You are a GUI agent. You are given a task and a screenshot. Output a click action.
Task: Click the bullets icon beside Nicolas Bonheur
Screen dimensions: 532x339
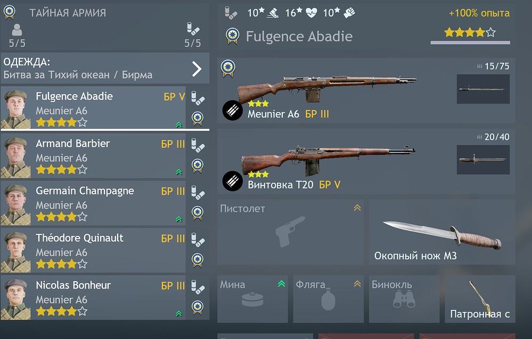198,287
